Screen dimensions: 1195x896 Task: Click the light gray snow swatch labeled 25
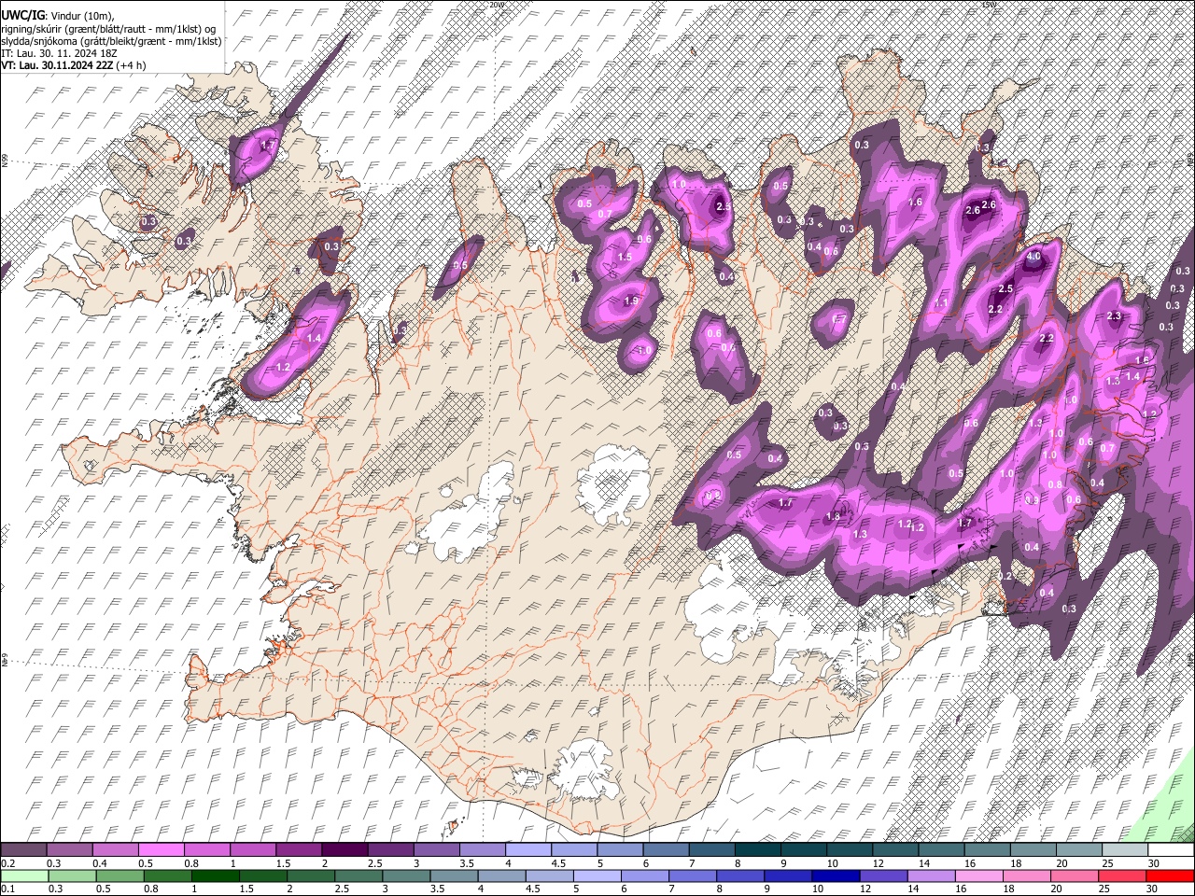[x=1125, y=850]
